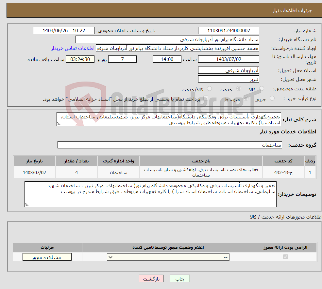Click the جزئیات column header in permits table

[47, 247]
